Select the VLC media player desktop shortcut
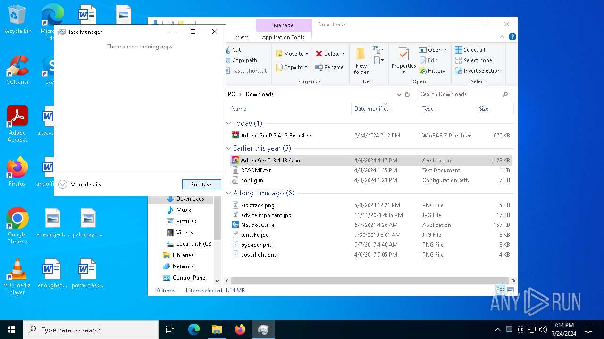Image resolution: width=604 pixels, height=339 pixels. (17, 277)
